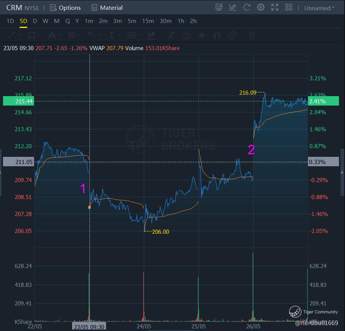Select the 3m interval

(x=117, y=21)
